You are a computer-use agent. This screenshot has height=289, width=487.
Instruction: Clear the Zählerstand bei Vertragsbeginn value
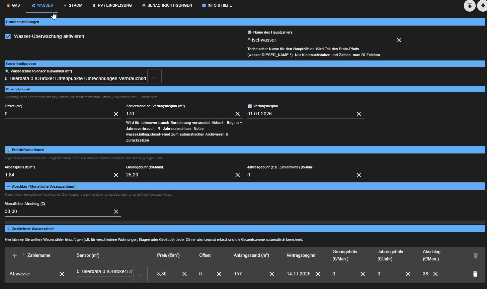[x=238, y=114]
